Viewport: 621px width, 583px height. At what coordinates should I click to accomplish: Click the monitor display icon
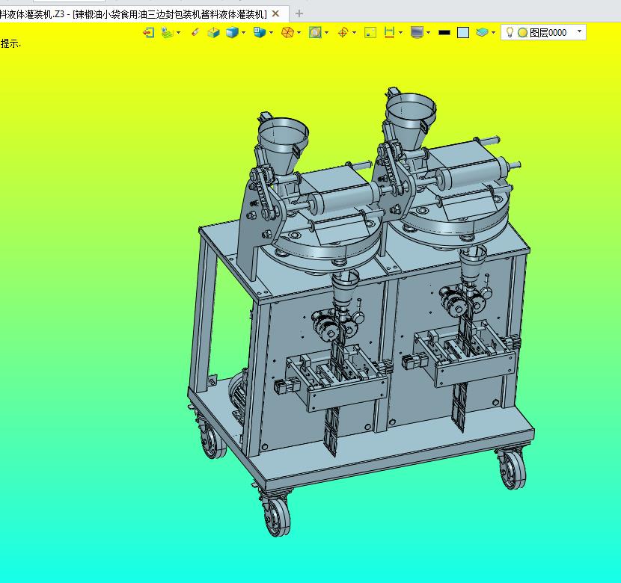click(417, 32)
